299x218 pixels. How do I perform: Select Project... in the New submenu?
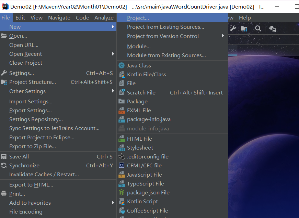click(x=172, y=18)
